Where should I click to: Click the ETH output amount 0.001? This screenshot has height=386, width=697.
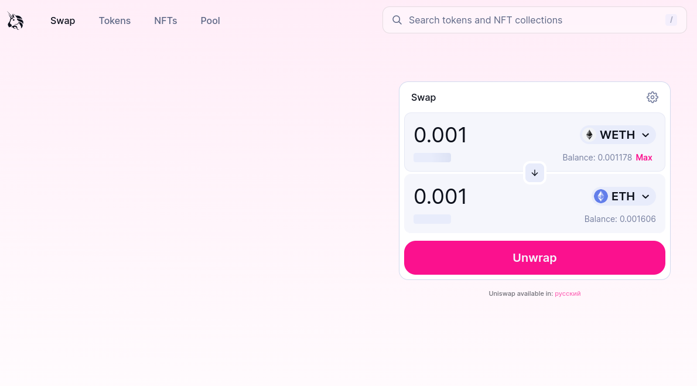(440, 197)
